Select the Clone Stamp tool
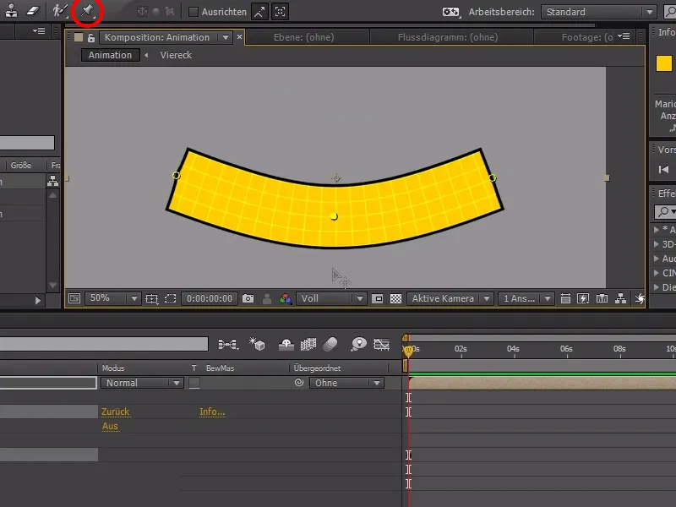Image resolution: width=676 pixels, height=507 pixels. [11, 11]
